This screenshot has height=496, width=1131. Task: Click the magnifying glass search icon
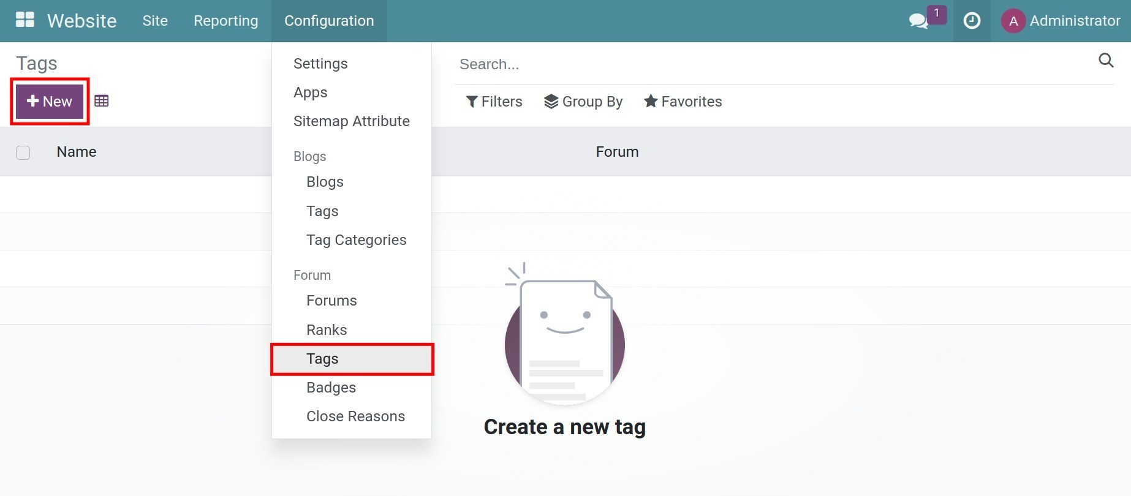(1106, 61)
